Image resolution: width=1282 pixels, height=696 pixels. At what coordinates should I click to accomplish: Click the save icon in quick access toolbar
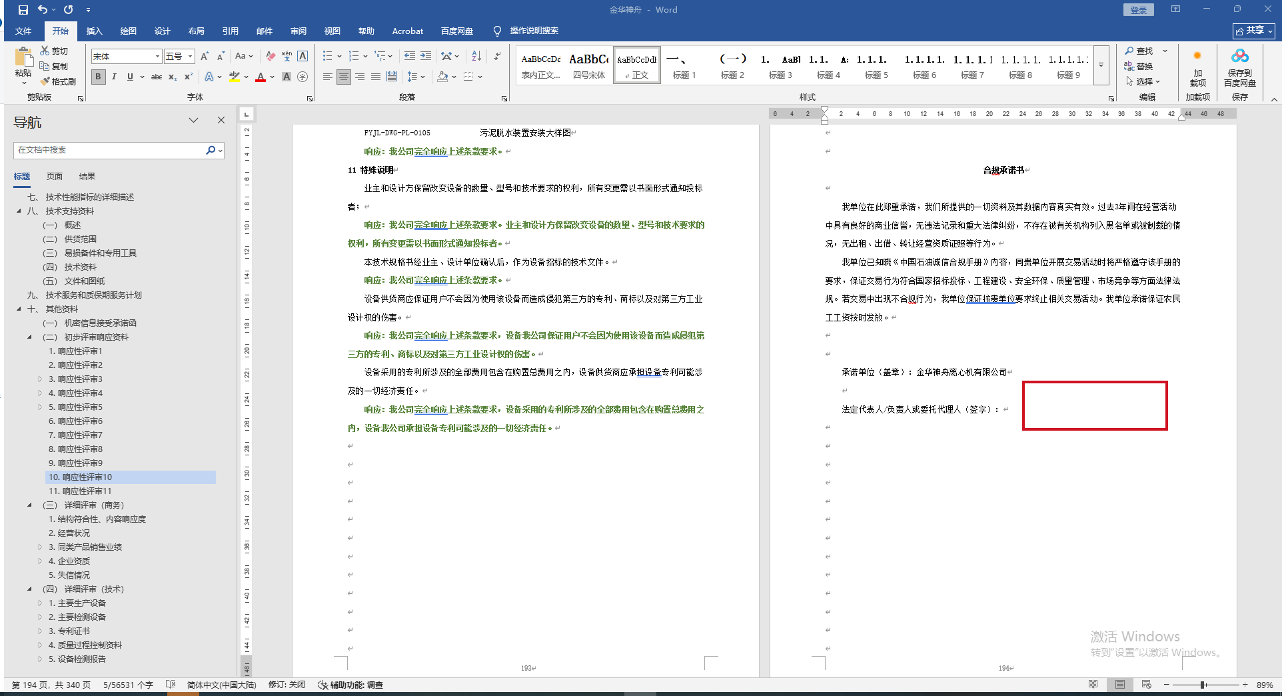point(23,10)
